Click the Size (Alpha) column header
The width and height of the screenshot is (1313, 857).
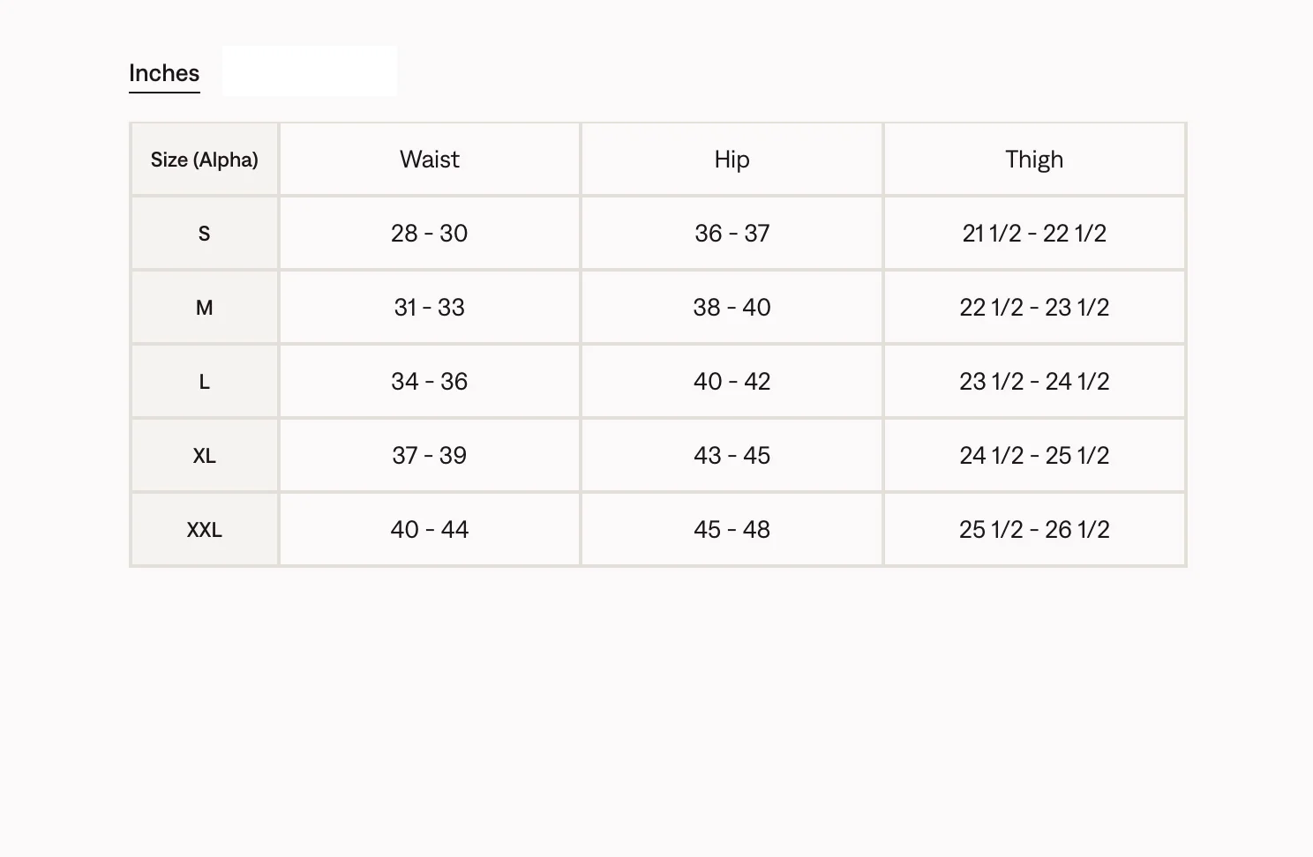point(205,160)
